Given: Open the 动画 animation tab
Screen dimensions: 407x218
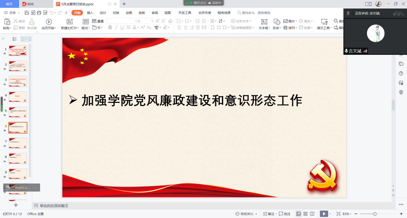Looking at the screenshot, I should pyautogui.click(x=129, y=13).
